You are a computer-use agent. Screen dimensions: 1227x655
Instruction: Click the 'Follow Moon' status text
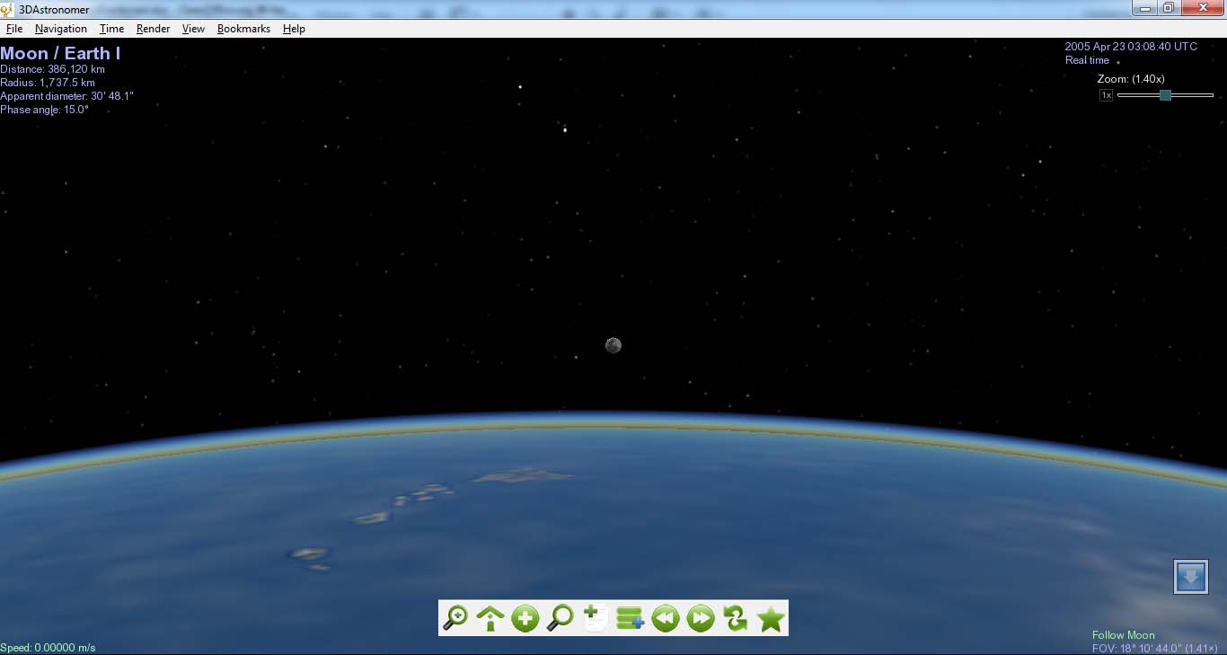coord(1124,635)
